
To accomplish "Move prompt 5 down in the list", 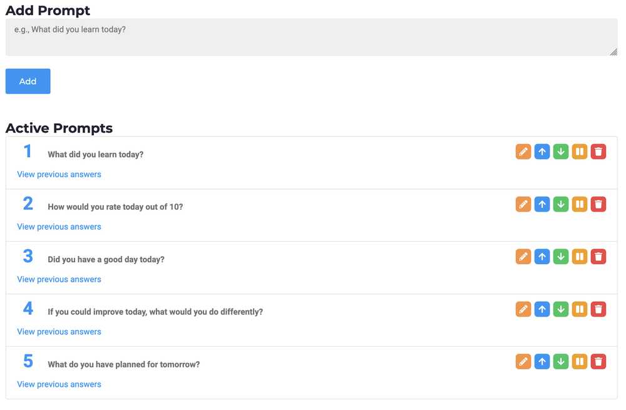I will [561, 361].
